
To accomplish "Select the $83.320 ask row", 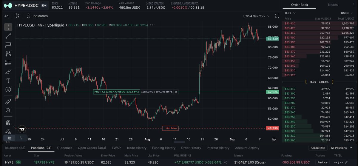I will (x=319, y=75).
